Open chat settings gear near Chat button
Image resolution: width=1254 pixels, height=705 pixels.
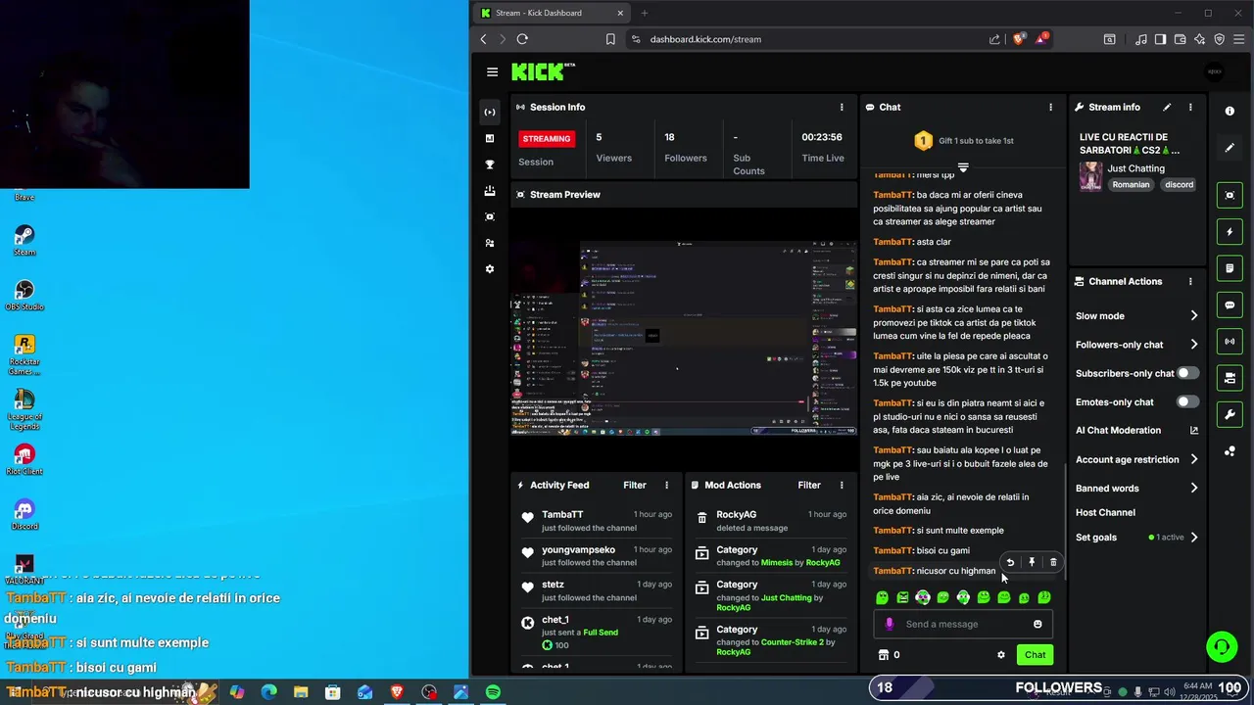pos(1000,655)
